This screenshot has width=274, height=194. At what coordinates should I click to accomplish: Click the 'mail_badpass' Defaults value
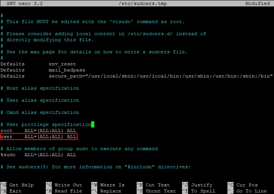(67, 70)
